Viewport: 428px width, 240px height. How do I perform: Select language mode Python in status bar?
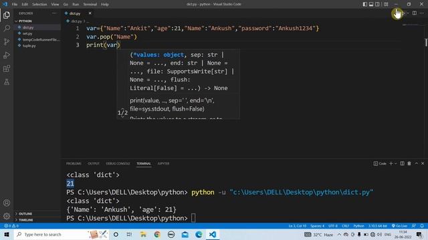coord(358,226)
